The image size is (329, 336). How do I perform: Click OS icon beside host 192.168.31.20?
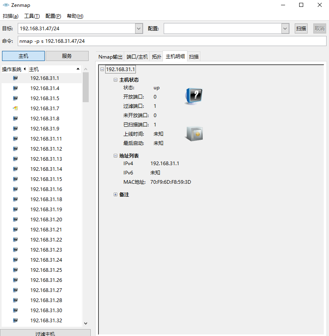[x=15, y=219]
